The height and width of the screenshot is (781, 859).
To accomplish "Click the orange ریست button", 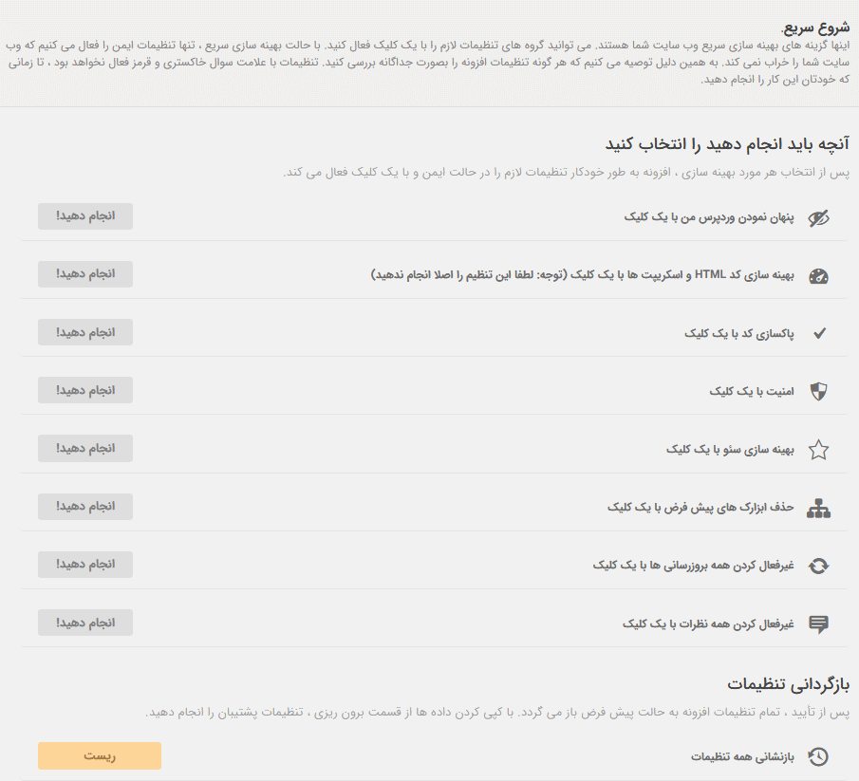I will click(100, 755).
